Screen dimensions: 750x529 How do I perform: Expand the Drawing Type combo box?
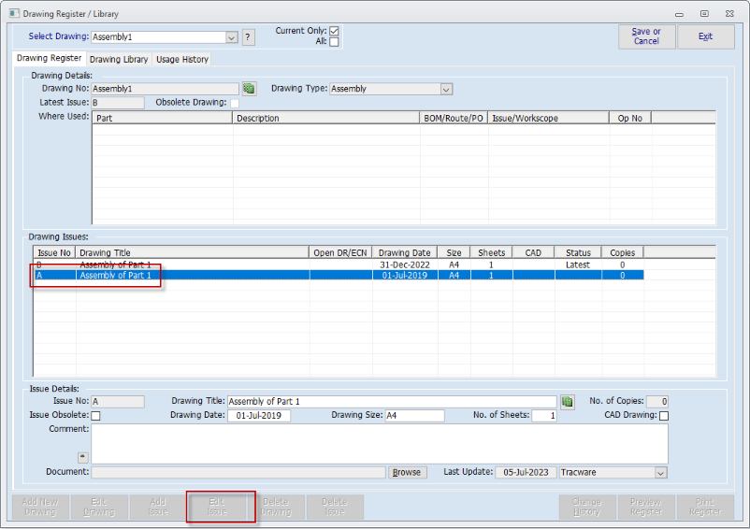pyautogui.click(x=446, y=89)
